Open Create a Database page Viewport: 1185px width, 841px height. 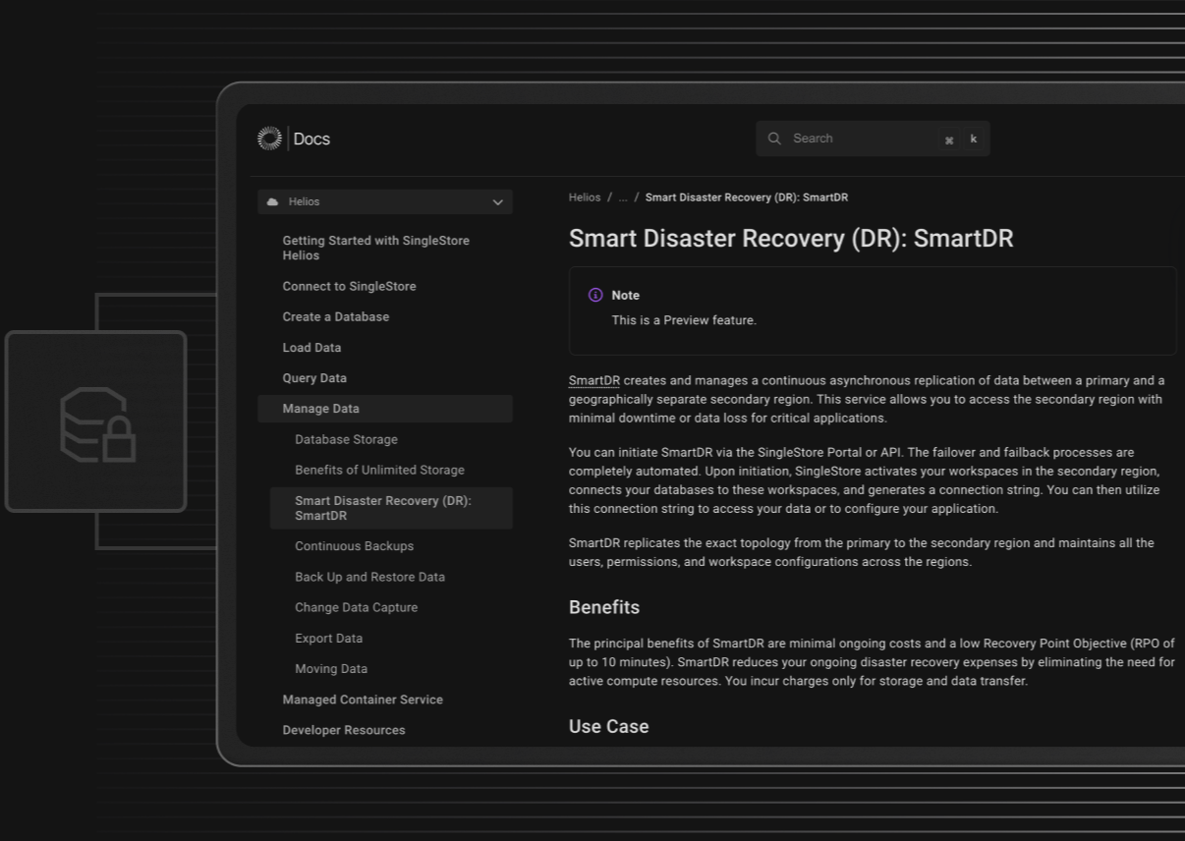click(335, 316)
